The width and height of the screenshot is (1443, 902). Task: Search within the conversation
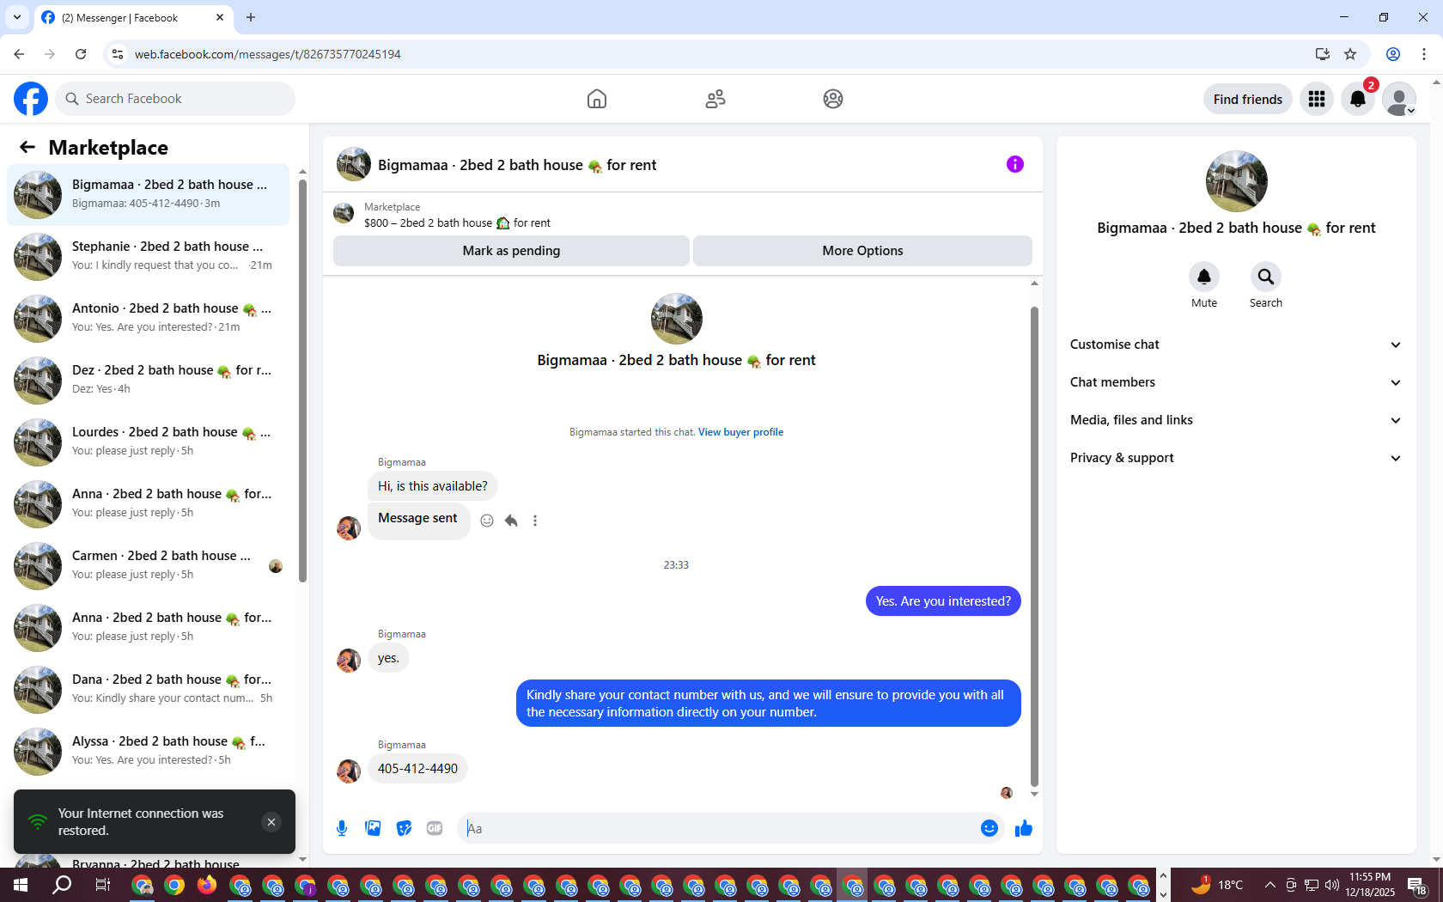(1266, 277)
